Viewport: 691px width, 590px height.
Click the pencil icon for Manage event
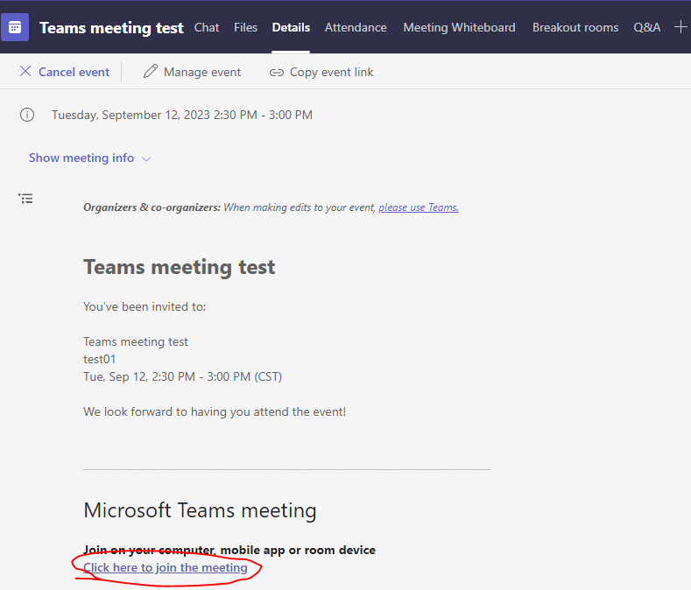click(151, 71)
